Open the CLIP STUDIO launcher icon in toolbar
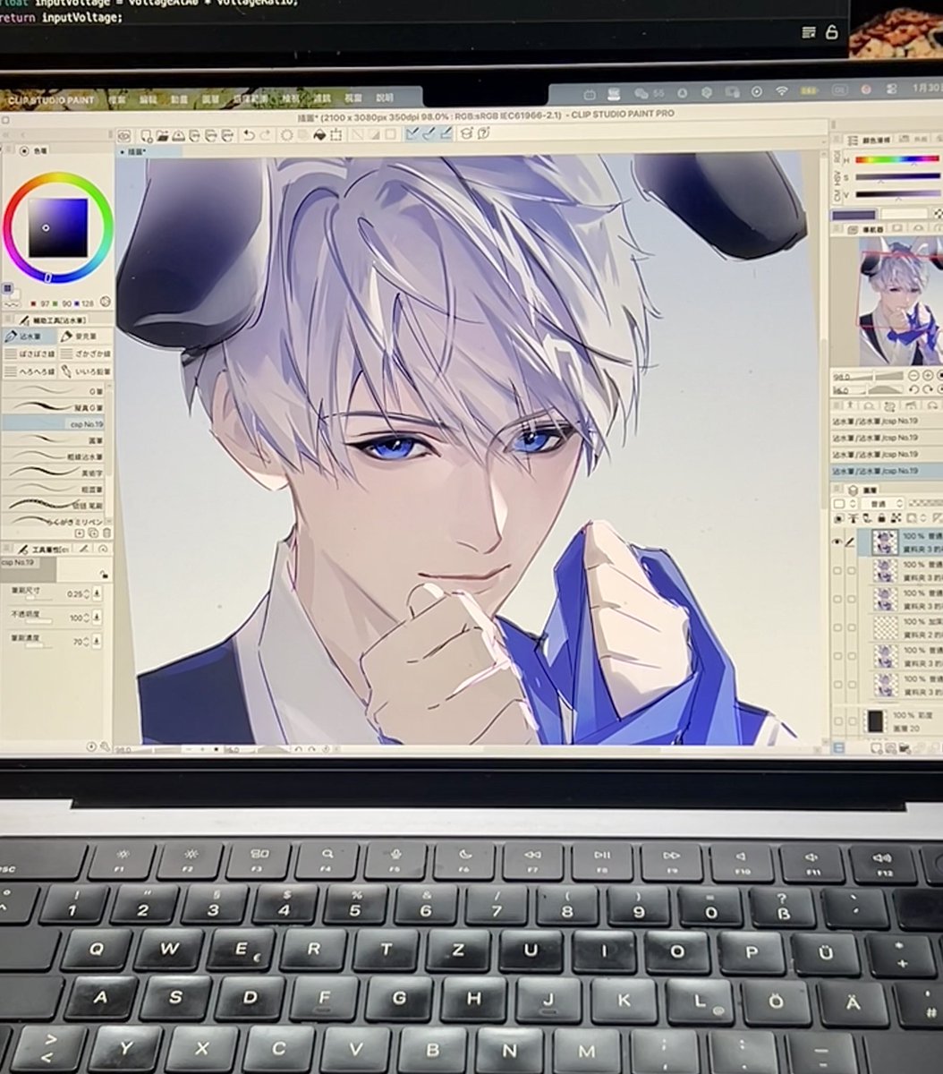943x1074 pixels. tap(123, 135)
